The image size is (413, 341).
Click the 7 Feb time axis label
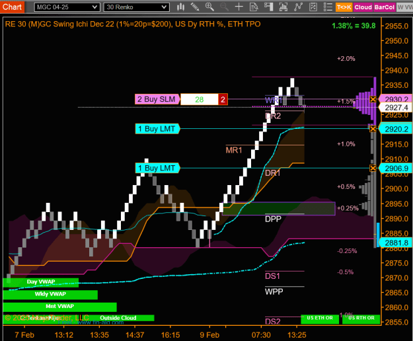pos(24,335)
